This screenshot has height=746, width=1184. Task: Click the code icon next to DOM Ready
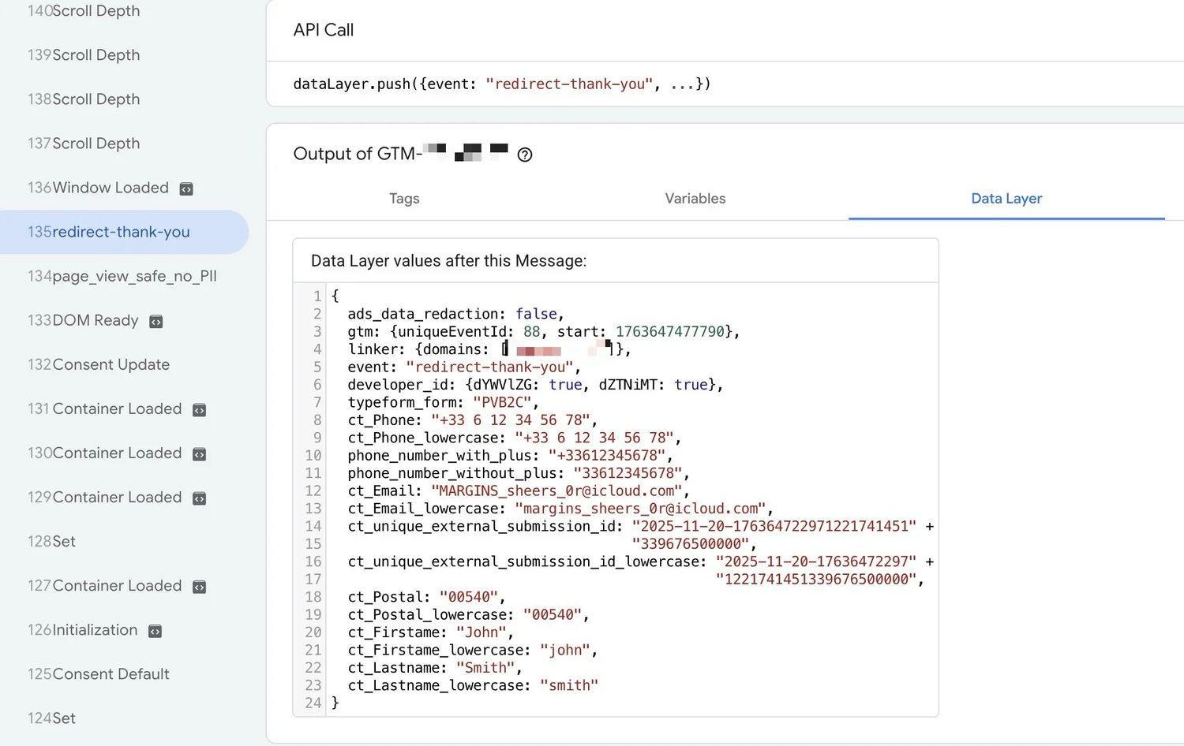coord(155,321)
